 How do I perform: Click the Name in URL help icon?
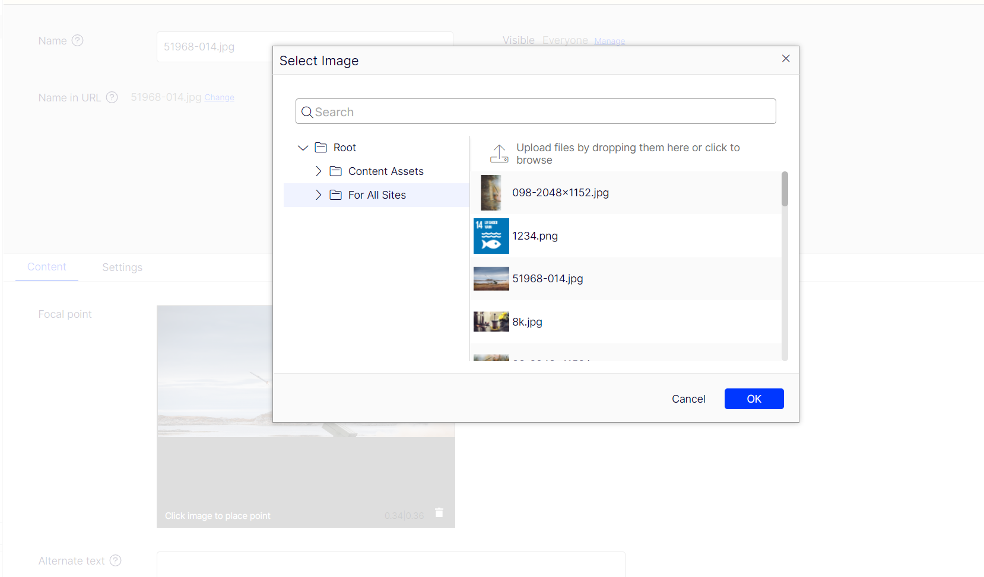112,98
